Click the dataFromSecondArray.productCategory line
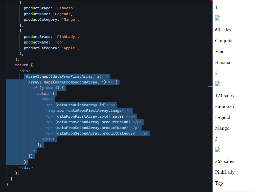Screen dimensions: 254x192 [97, 133]
